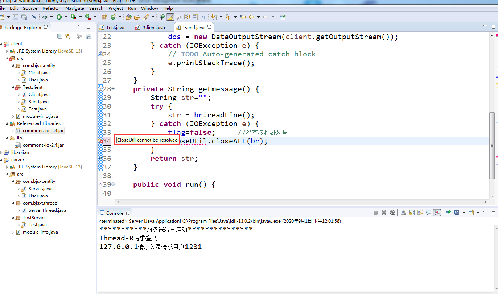Click the editor horizontal scrollbar

coord(302,202)
